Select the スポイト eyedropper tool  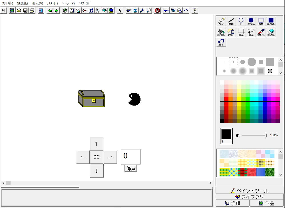261,32
